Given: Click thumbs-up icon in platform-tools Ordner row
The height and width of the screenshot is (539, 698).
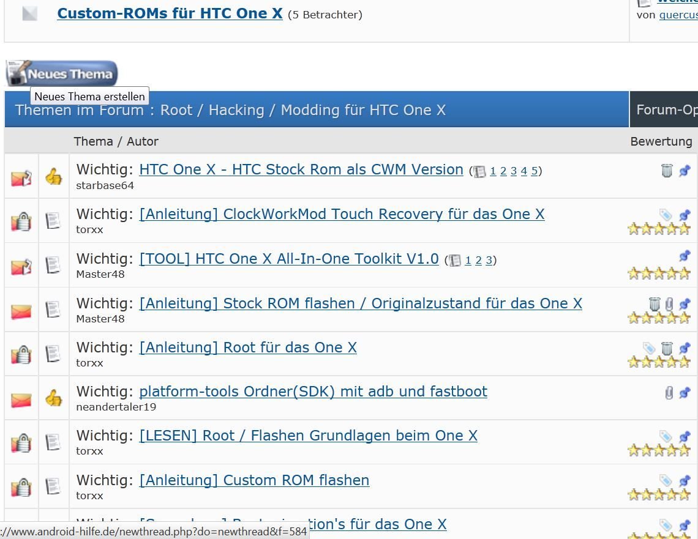Looking at the screenshot, I should pos(53,398).
